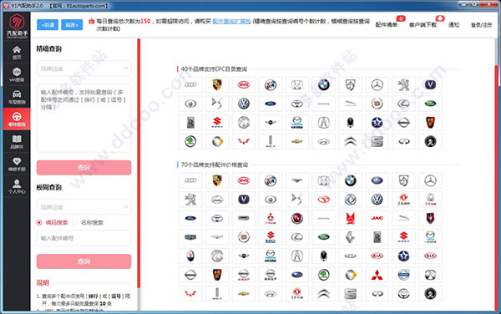
Task: Choose the Renault logo in price query section
Action: coord(351,237)
